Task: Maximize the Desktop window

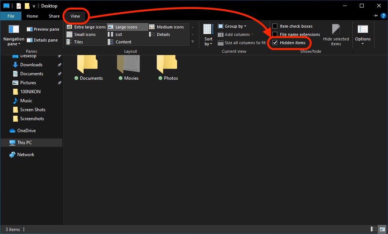Action: click(x=362, y=6)
